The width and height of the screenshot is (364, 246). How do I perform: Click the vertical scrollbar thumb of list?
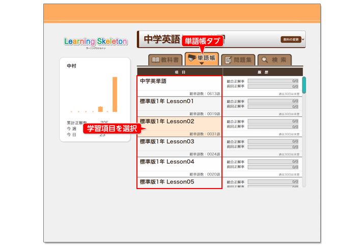pos(304,85)
